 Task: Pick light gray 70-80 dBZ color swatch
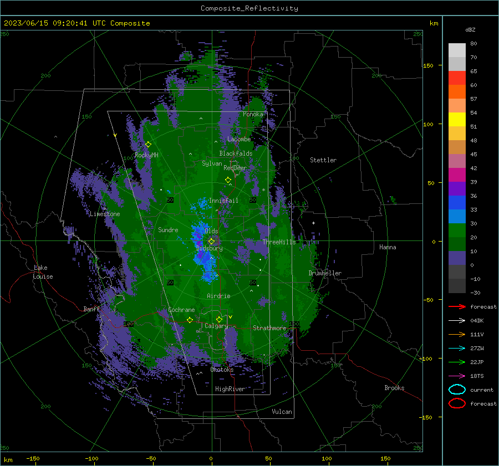click(457, 50)
